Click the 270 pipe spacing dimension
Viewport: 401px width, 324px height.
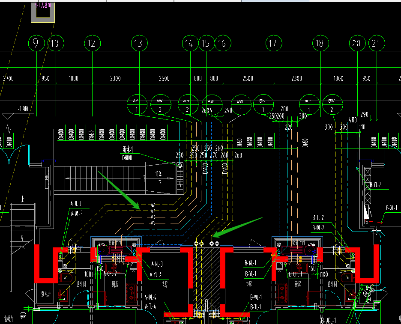213,155
